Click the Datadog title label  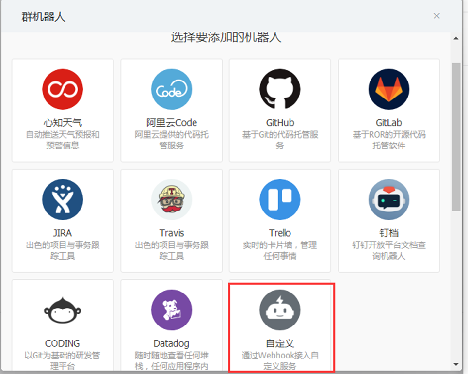[172, 343]
